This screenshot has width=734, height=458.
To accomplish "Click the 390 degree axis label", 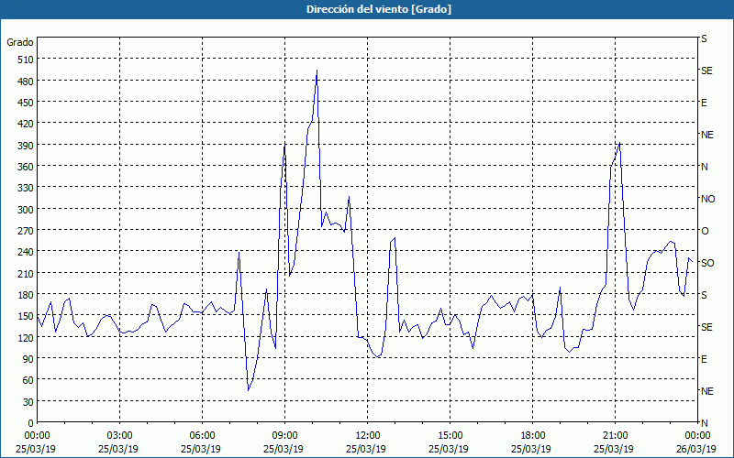I will click(x=26, y=146).
